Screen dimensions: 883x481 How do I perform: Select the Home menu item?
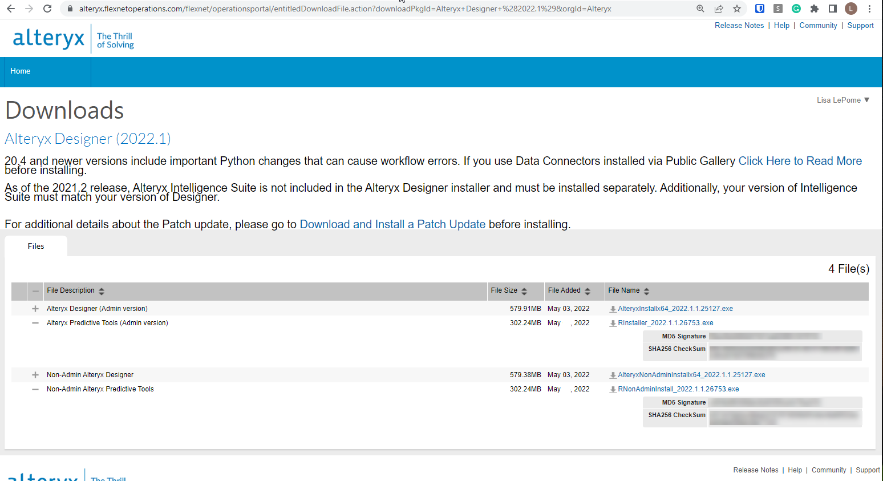pos(20,71)
